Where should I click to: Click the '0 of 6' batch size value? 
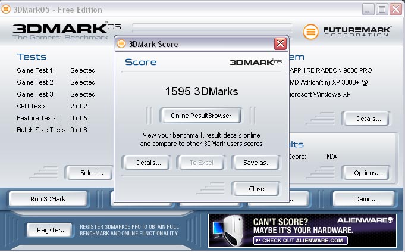click(x=79, y=130)
